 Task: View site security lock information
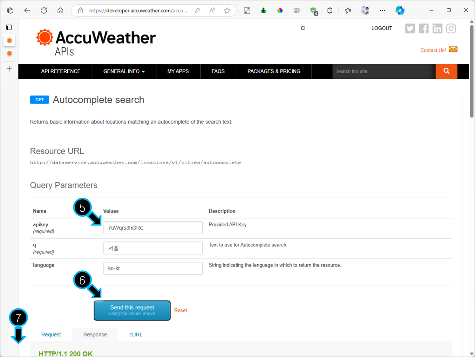click(81, 10)
